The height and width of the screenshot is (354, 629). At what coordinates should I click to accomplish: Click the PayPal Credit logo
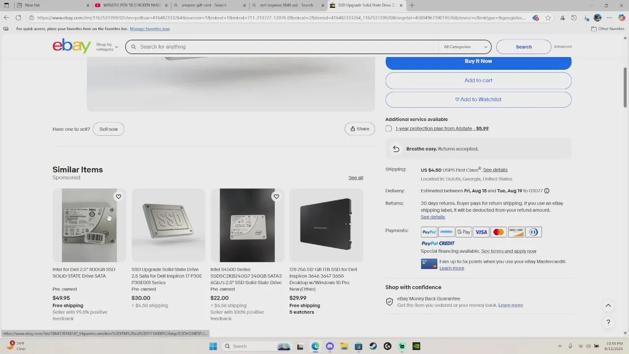point(438,243)
